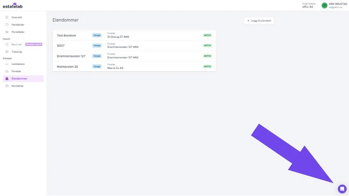Click the Rent roll sidebar icon
Image resolution: width=349 pixels, height=196 pixels.
pyautogui.click(x=7, y=44)
